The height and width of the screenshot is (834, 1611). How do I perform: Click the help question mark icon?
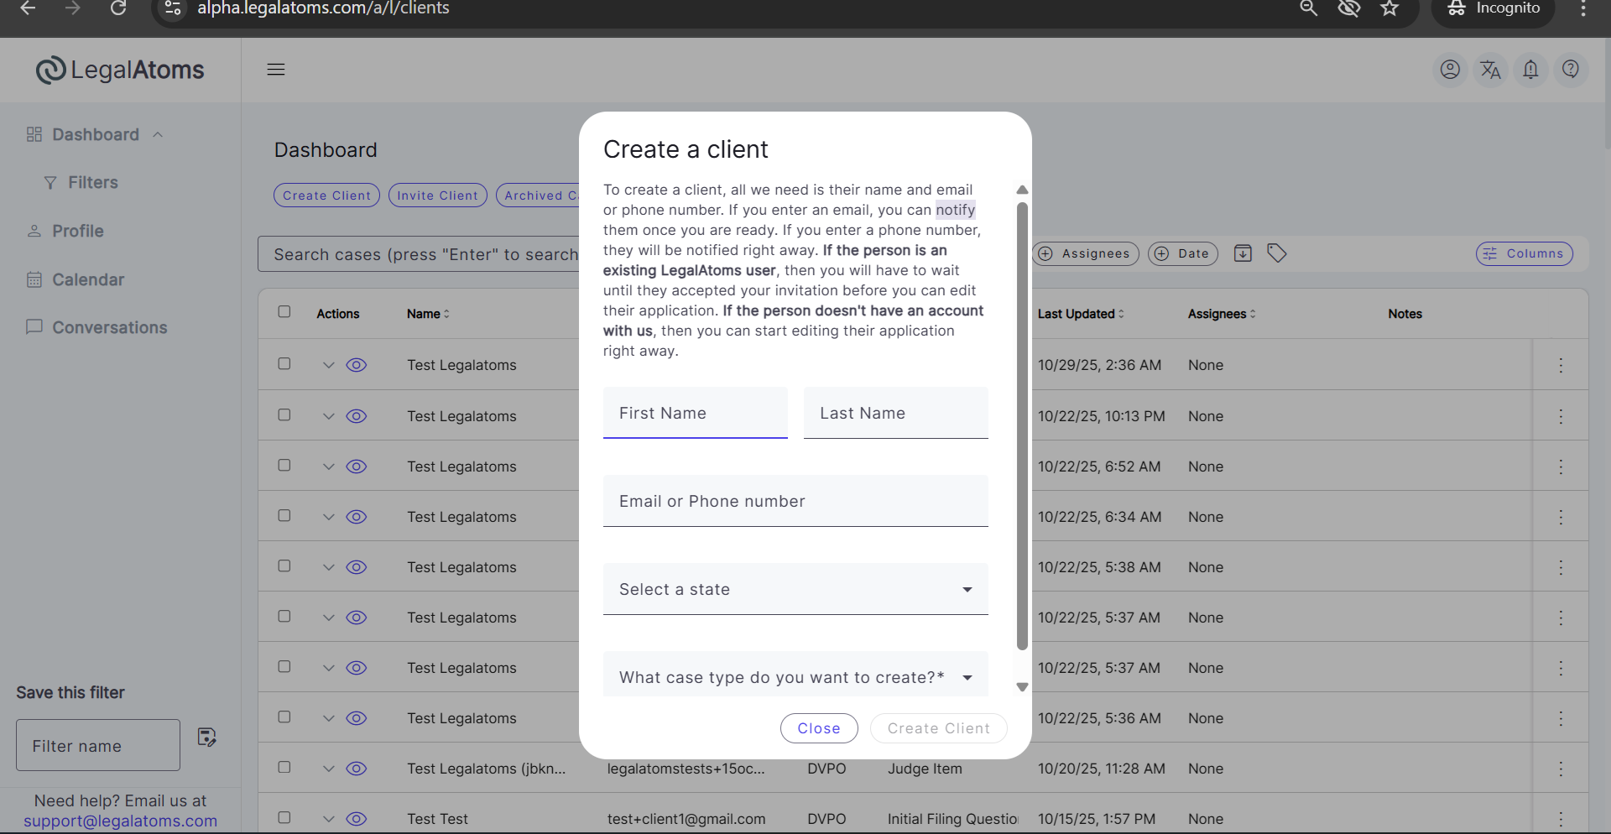coord(1571,70)
